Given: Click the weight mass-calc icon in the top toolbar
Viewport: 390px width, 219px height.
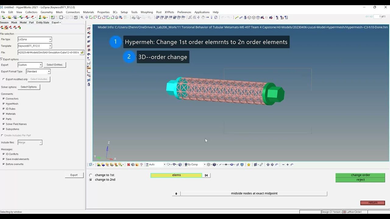Looking at the screenshot, I should [x=245, y=17].
